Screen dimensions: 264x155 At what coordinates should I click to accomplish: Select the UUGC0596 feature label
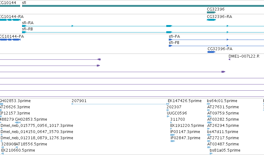click(177, 113)
